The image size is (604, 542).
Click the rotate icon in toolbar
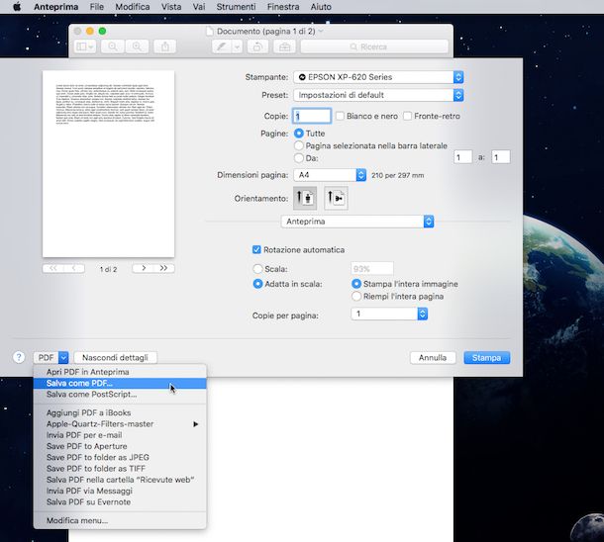(x=257, y=46)
